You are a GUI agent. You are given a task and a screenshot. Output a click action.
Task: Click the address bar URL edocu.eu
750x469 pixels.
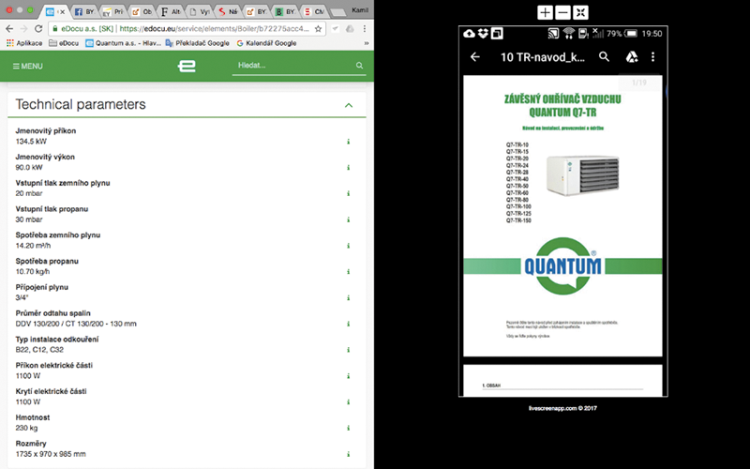215,29
